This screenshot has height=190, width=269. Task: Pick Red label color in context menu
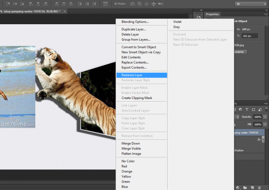pos(124,166)
